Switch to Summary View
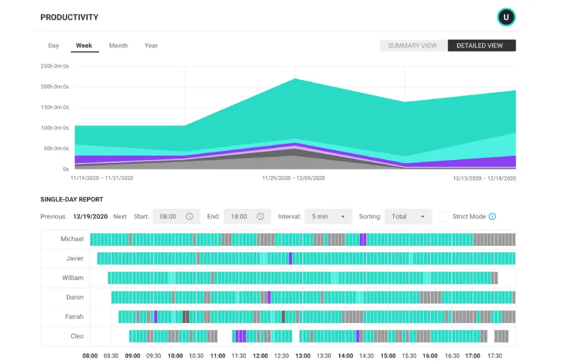Image resolution: width=563 pixels, height=362 pixels. click(412, 46)
